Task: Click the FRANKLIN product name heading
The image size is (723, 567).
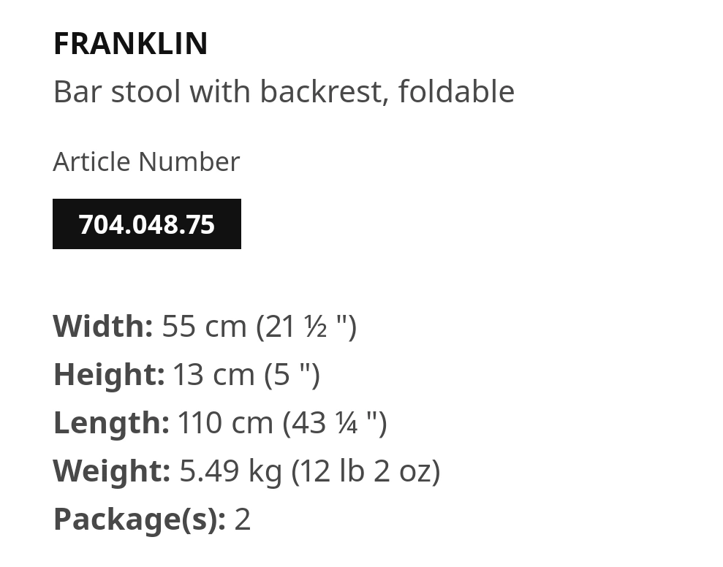Action: (130, 44)
